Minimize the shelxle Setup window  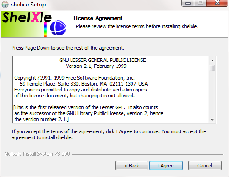pos(188,3)
